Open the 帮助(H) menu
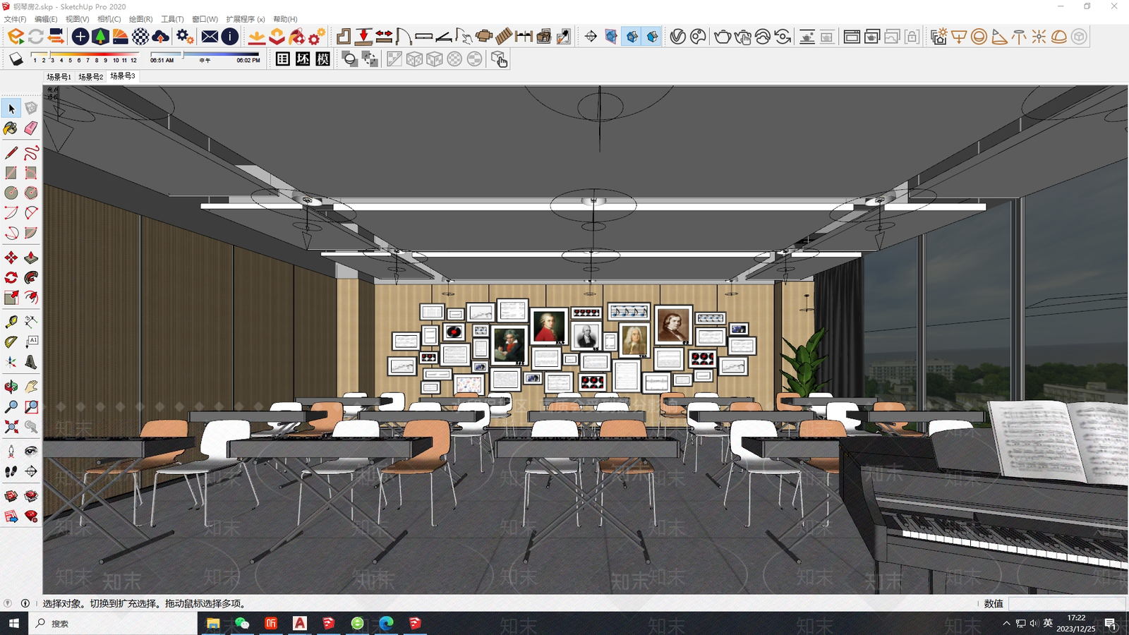 285,19
